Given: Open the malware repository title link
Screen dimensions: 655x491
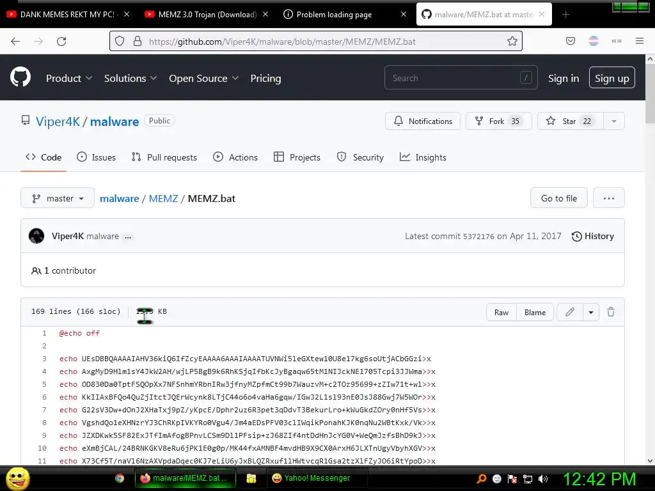Looking at the screenshot, I should coord(114,121).
